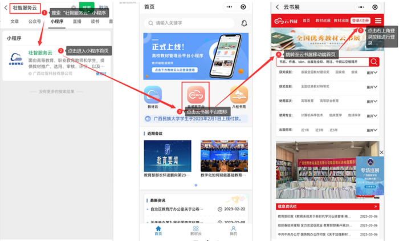The image size is (399, 241).
Task: Tap the back arrow in WeChat search
Action: [6, 8]
